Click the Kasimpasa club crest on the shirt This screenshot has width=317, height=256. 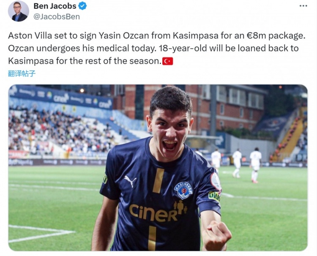[x=183, y=190]
